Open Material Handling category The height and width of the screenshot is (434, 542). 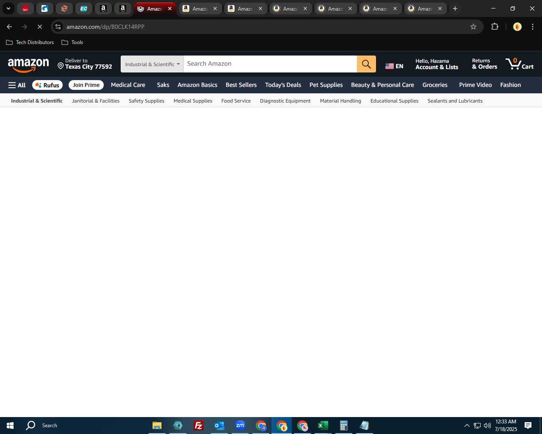pyautogui.click(x=340, y=101)
